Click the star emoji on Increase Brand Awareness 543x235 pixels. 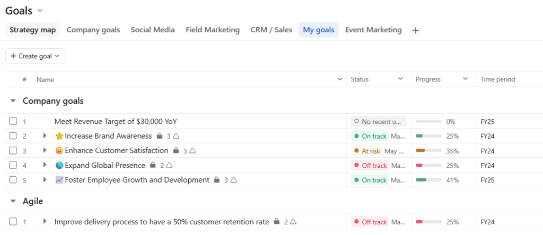[x=59, y=136]
